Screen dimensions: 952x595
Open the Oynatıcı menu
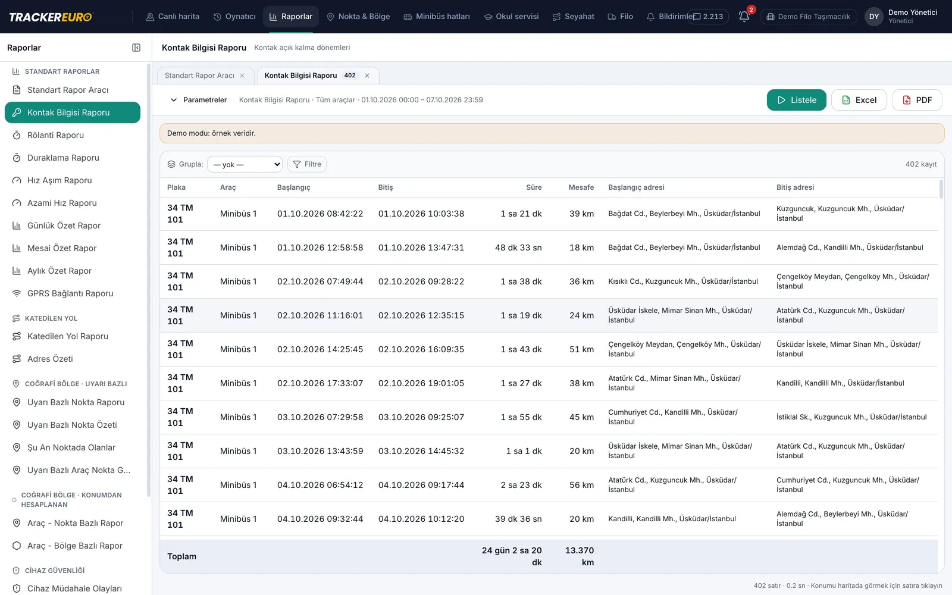coord(234,17)
